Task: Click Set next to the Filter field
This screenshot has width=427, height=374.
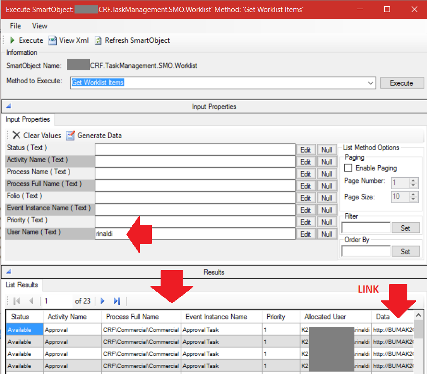Action: coord(406,227)
